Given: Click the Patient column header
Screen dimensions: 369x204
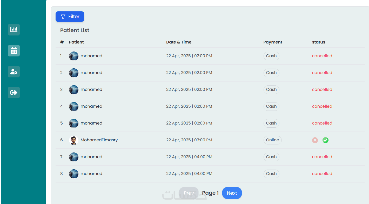Looking at the screenshot, I should pos(76,42).
